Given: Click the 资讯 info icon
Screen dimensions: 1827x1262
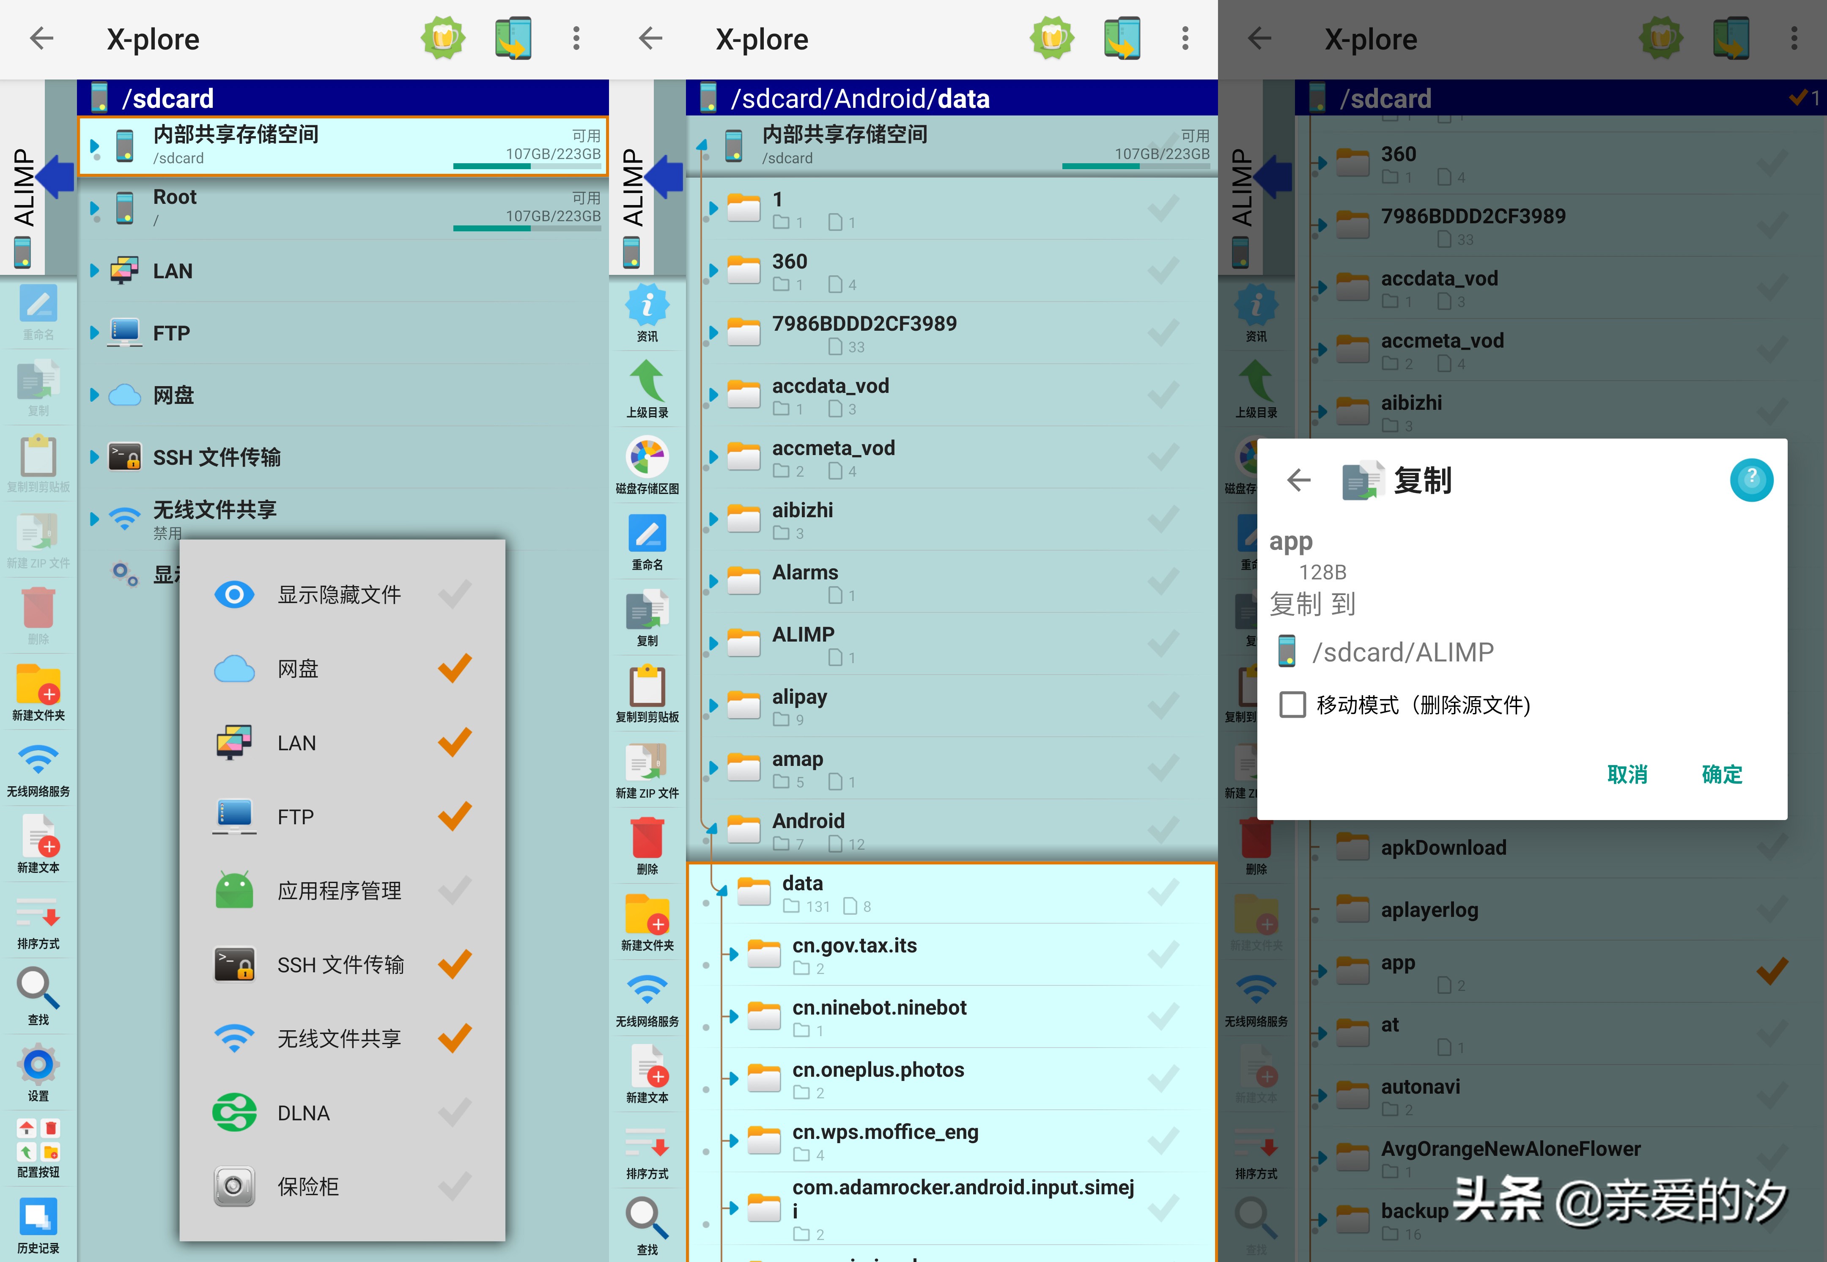Looking at the screenshot, I should click(x=647, y=305).
